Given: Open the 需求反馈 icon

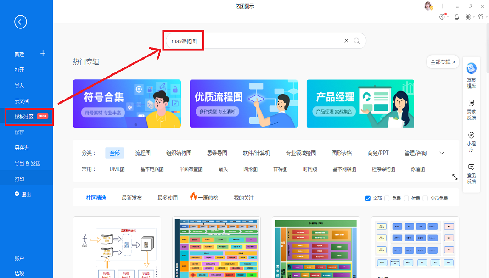Looking at the screenshot, I should tap(471, 103).
